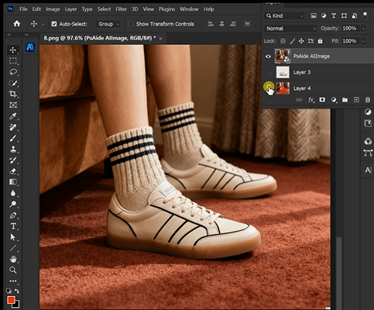Select the Crop tool
Screen dimensions: 374x310
[x=13, y=94]
